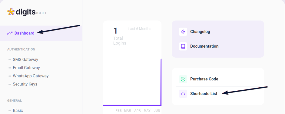Select WhatsApp Gateway in sidebar
This screenshot has height=114, width=285.
point(31,76)
